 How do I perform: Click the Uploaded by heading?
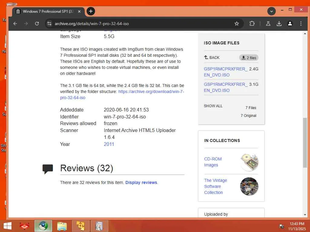click(216, 214)
